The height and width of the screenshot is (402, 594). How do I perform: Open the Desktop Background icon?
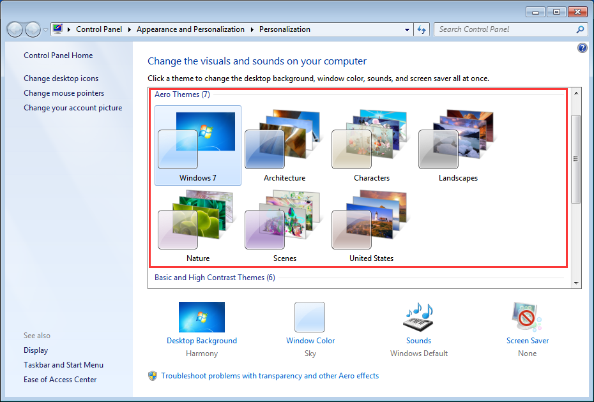202,317
